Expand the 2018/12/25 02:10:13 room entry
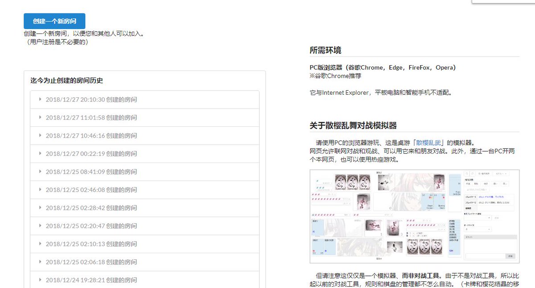The image size is (535, 288). click(x=144, y=244)
